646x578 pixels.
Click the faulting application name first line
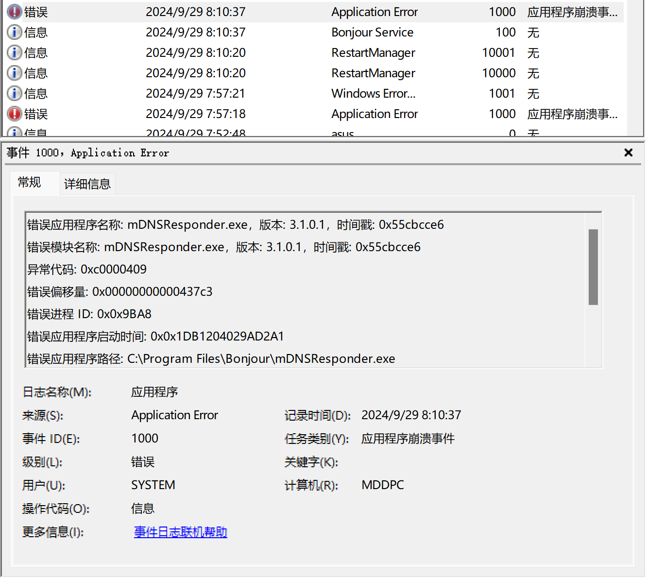[236, 224]
